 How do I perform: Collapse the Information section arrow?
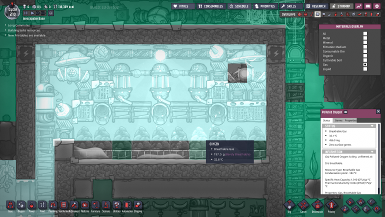pos(372,151)
